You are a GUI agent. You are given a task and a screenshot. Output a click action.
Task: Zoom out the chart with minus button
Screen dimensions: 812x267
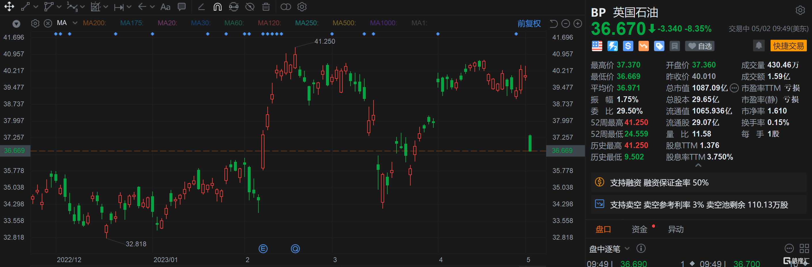click(x=566, y=24)
